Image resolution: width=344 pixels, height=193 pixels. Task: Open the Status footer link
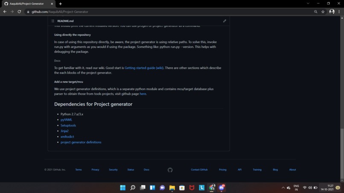click(131, 170)
